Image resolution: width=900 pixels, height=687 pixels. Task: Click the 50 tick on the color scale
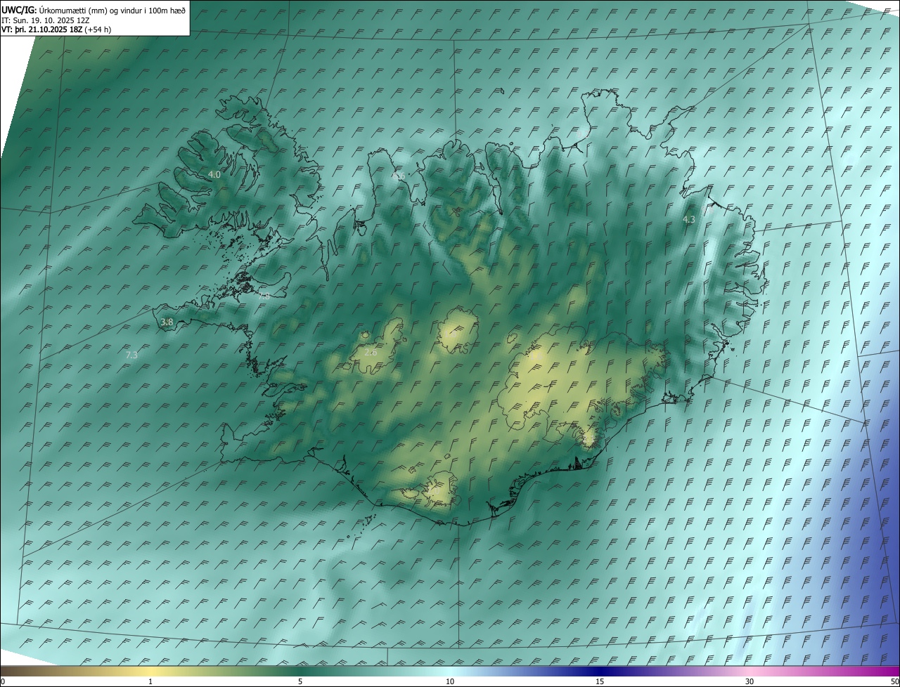pos(895,681)
